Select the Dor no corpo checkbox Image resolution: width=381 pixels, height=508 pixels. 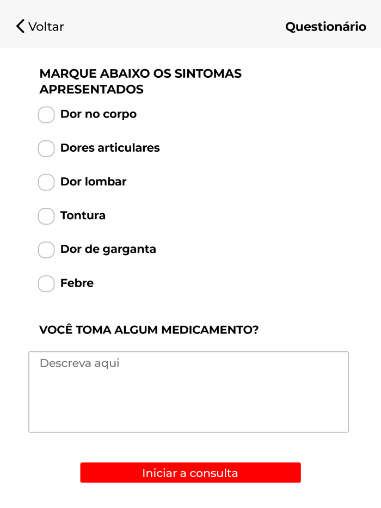pos(46,115)
